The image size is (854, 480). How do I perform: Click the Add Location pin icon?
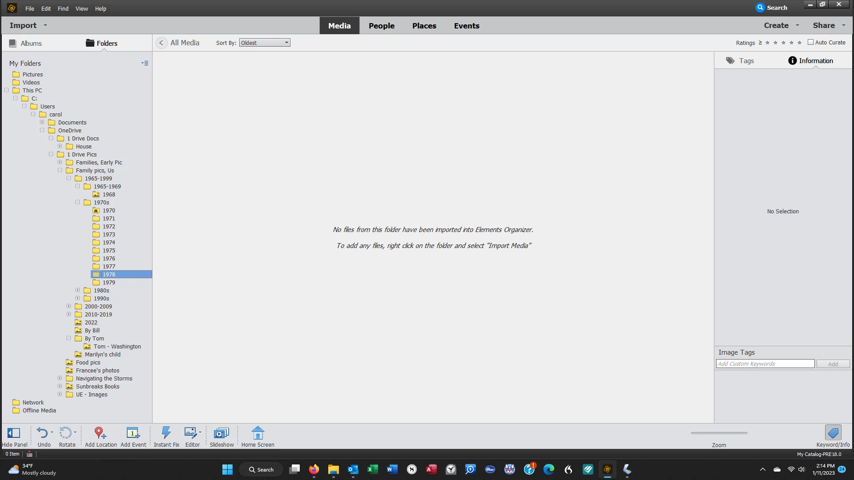(100, 433)
